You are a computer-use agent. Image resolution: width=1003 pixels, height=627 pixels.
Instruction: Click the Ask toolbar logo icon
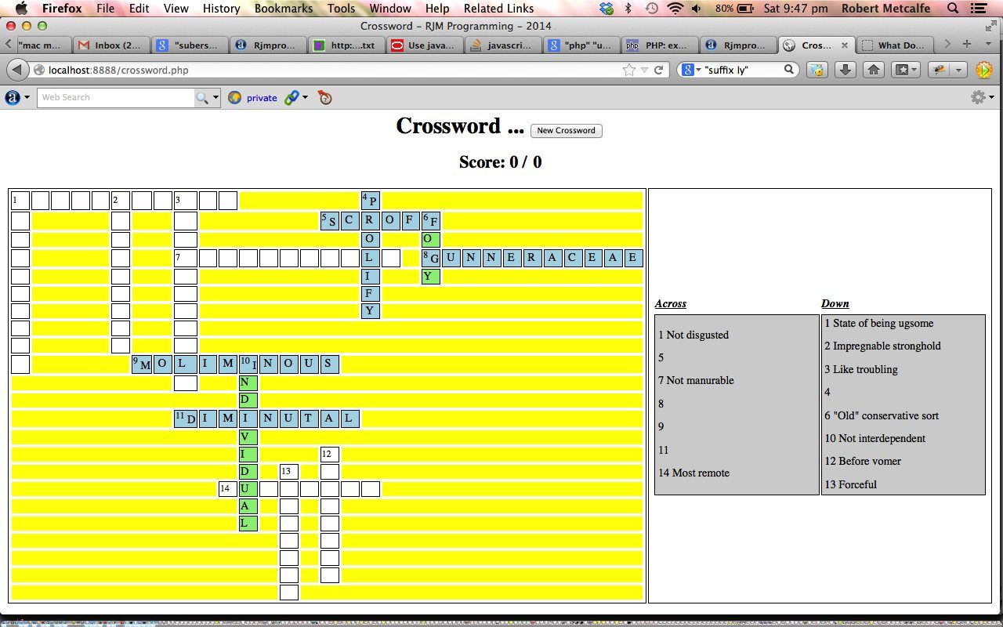(13, 97)
